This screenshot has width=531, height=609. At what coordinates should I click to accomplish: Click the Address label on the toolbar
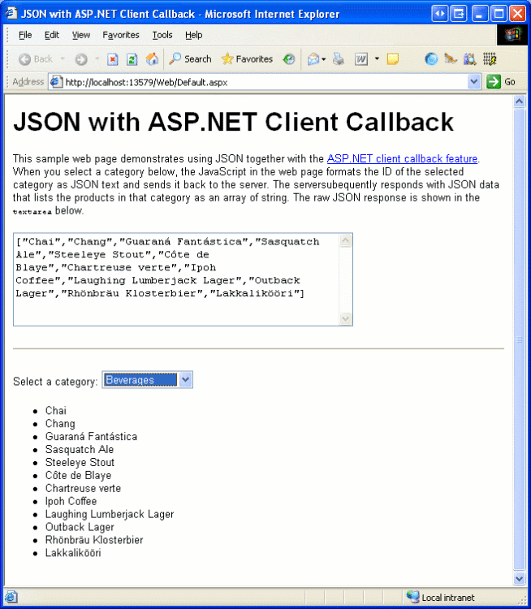click(28, 82)
